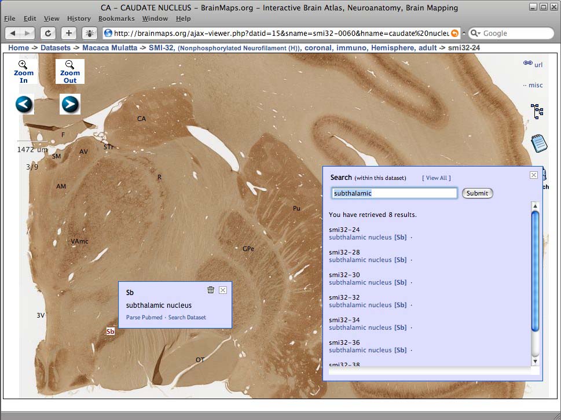Open subthalamic nucleus result under smi32-30
Screen dimensions: 561x420
(368, 282)
